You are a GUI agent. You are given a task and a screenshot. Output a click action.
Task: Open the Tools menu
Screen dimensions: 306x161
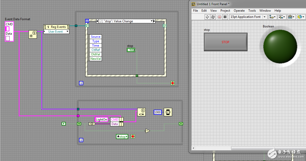[x=252, y=11]
